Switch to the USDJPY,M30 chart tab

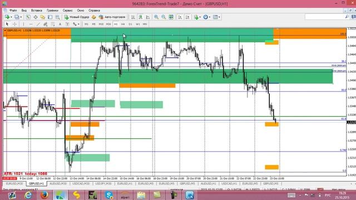point(103,183)
